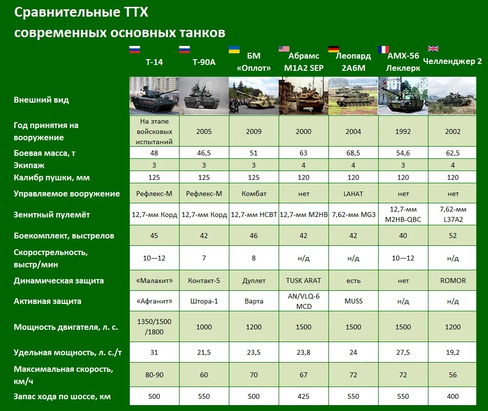Click the road range cell '400'

[452, 396]
